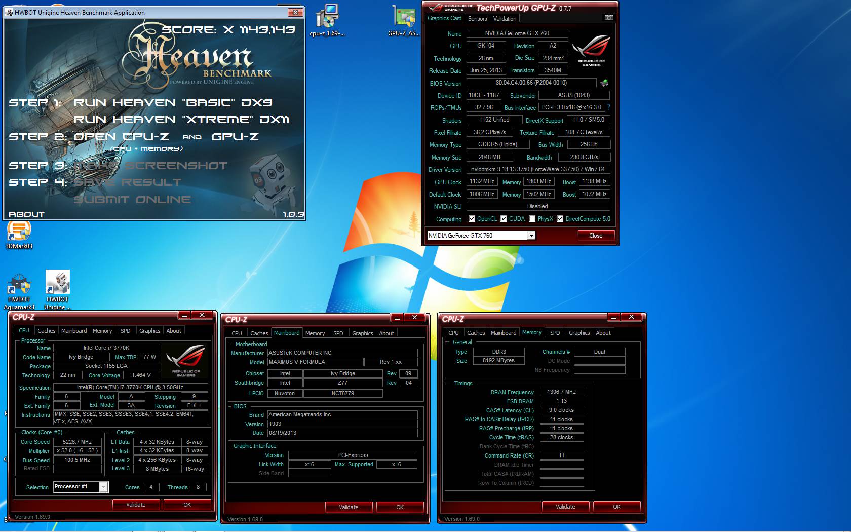The image size is (851, 532).
Task: Minimize the left CPU-Z window
Action: click(x=184, y=315)
